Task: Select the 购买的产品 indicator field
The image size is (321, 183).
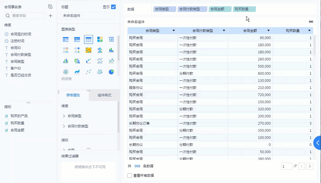Action: click(19, 116)
